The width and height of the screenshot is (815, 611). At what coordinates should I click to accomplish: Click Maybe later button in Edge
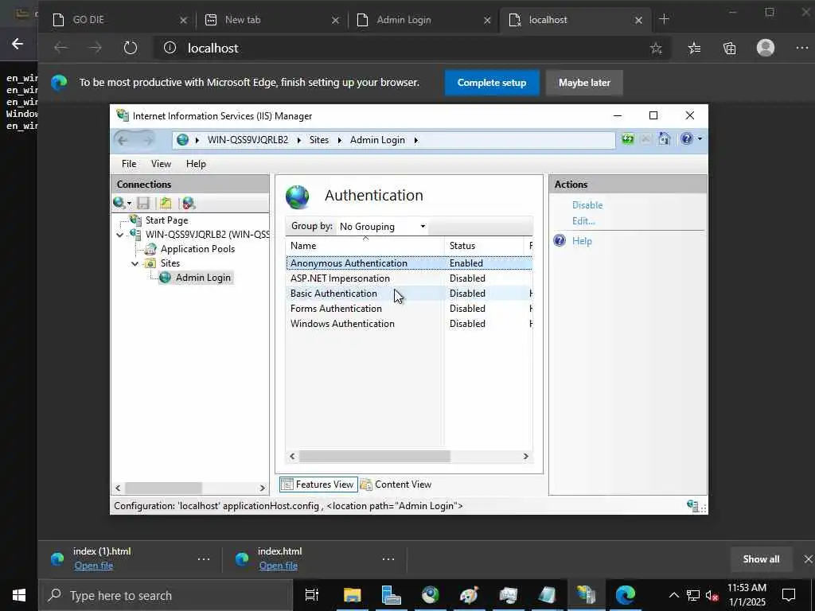coord(584,83)
